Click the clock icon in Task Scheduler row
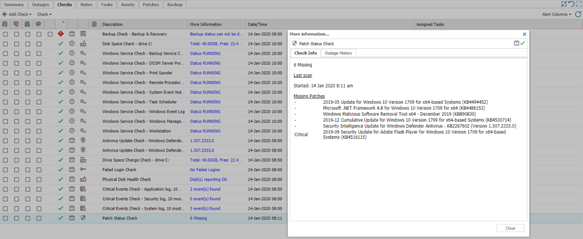This screenshot has width=583, height=239. point(72,102)
